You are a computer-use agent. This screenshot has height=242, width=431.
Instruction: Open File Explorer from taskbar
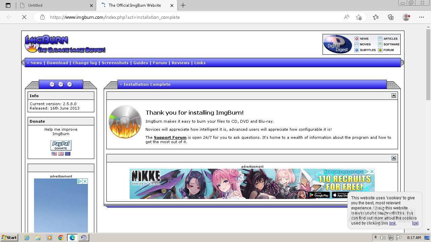pyautogui.click(x=38, y=238)
